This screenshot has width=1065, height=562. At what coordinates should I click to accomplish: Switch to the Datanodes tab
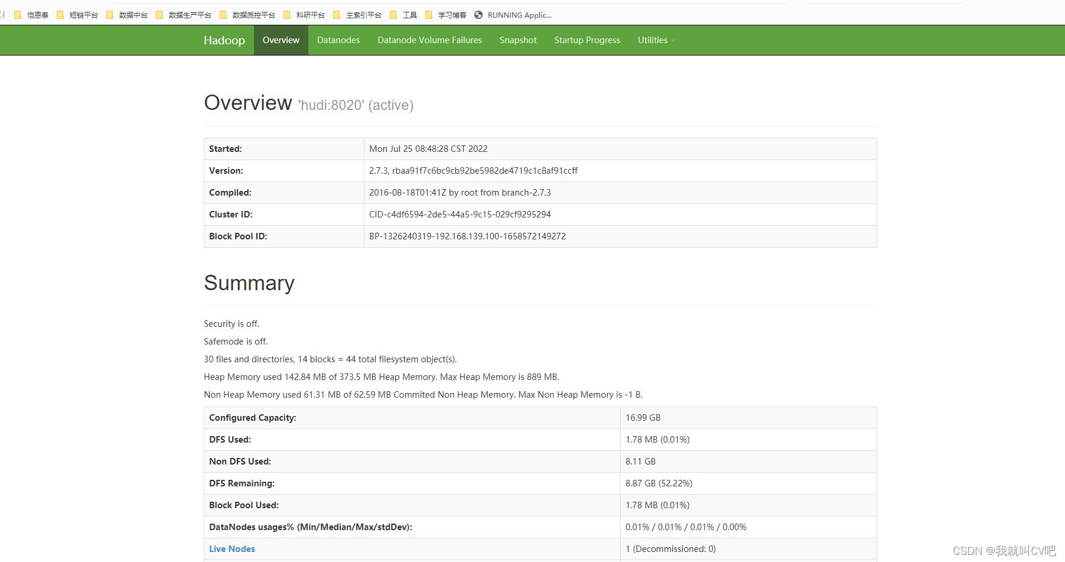(338, 40)
